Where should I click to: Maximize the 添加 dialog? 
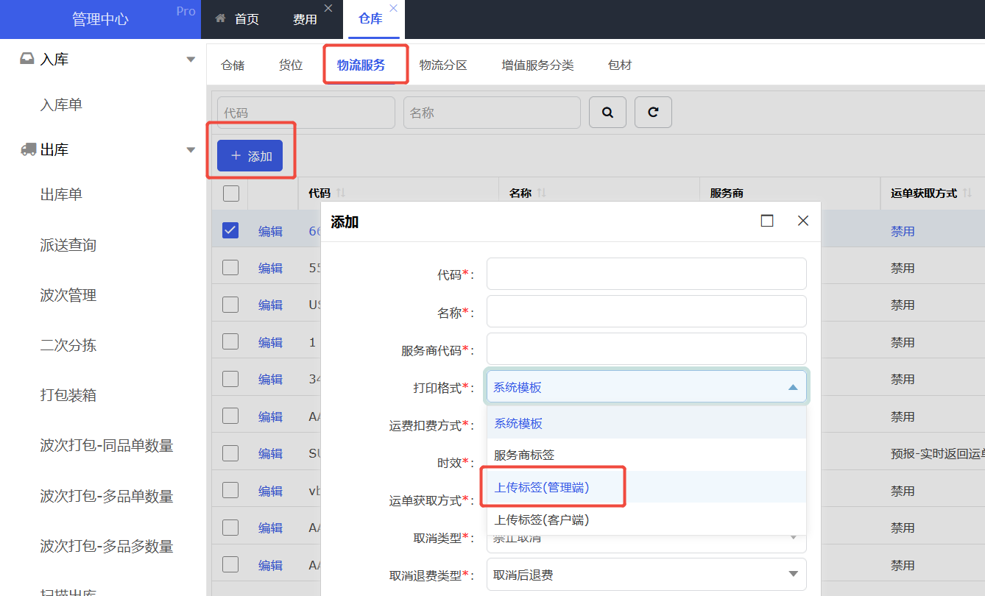[767, 221]
